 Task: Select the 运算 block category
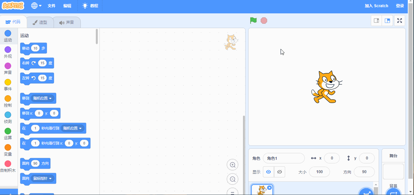coord(8,134)
